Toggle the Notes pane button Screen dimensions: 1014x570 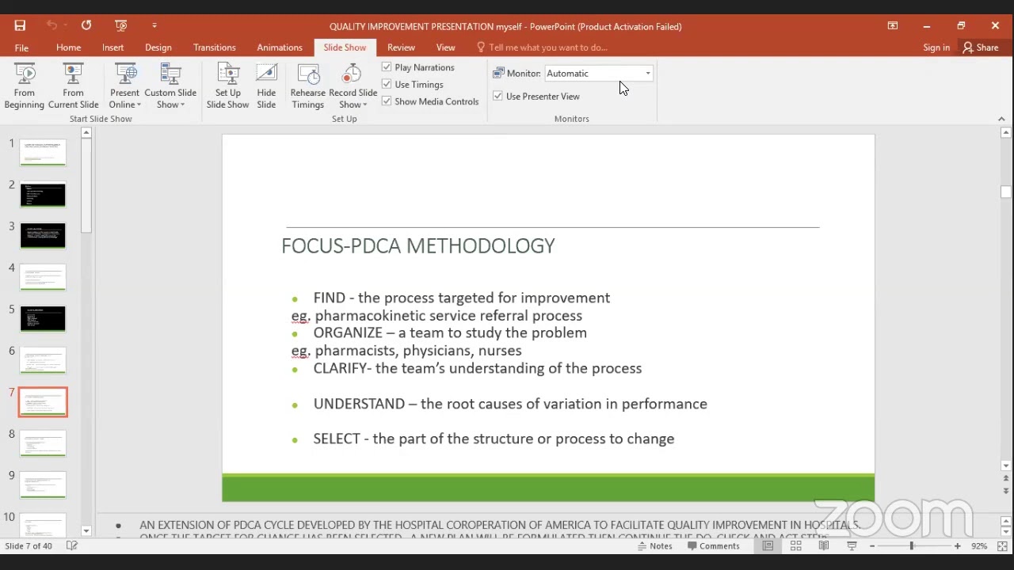click(654, 546)
